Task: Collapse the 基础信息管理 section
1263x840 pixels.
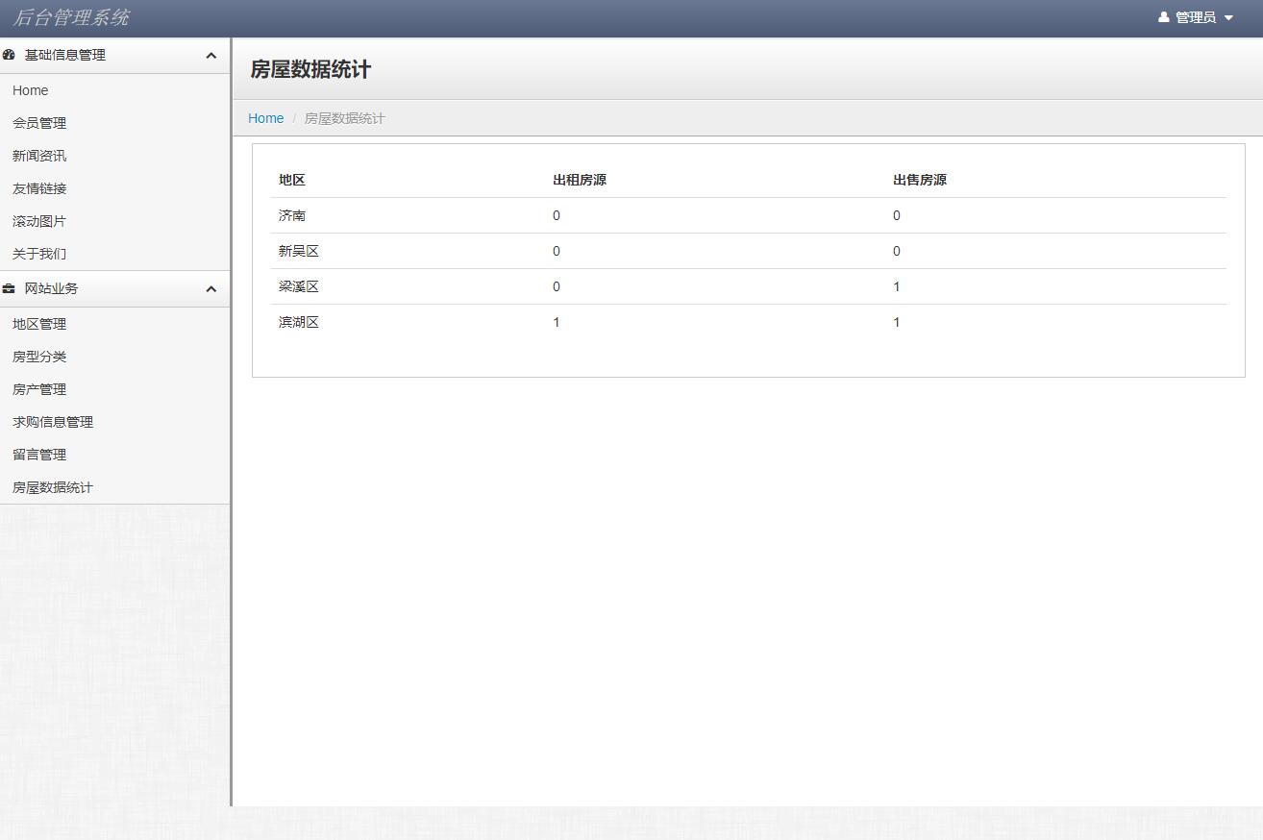Action: [210, 55]
